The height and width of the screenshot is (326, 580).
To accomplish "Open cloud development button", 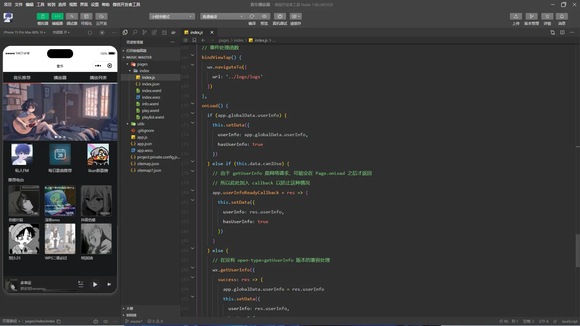I will [x=101, y=16].
